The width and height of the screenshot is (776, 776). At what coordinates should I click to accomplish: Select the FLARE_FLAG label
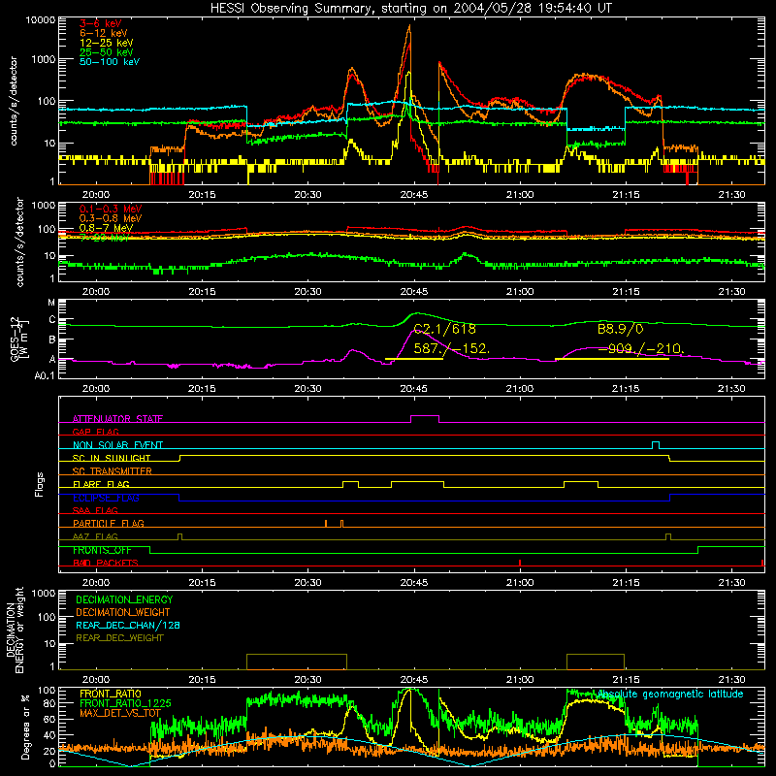pyautogui.click(x=101, y=484)
